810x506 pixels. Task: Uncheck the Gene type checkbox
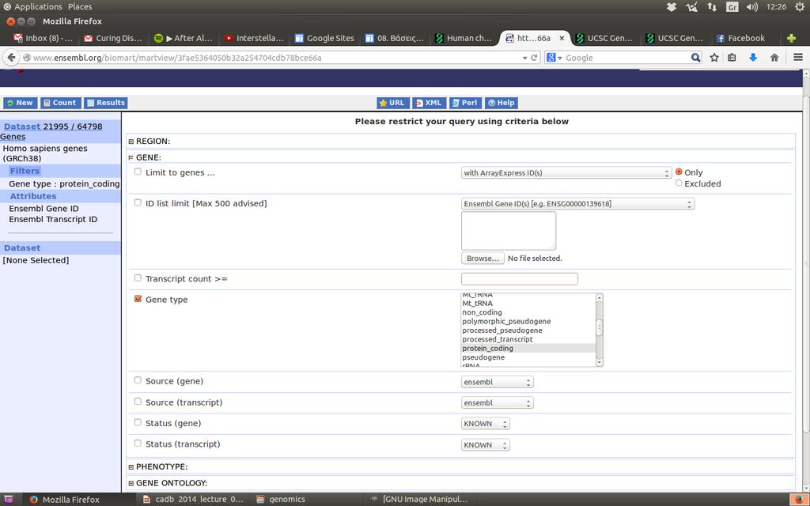pyautogui.click(x=138, y=299)
